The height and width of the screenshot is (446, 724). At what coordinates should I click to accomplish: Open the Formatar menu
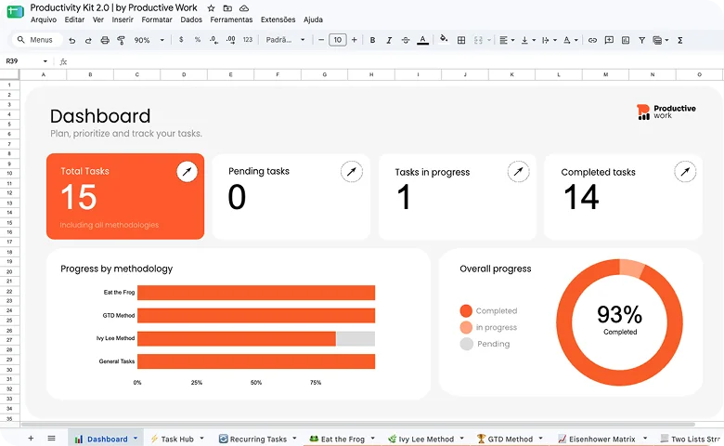click(x=157, y=20)
